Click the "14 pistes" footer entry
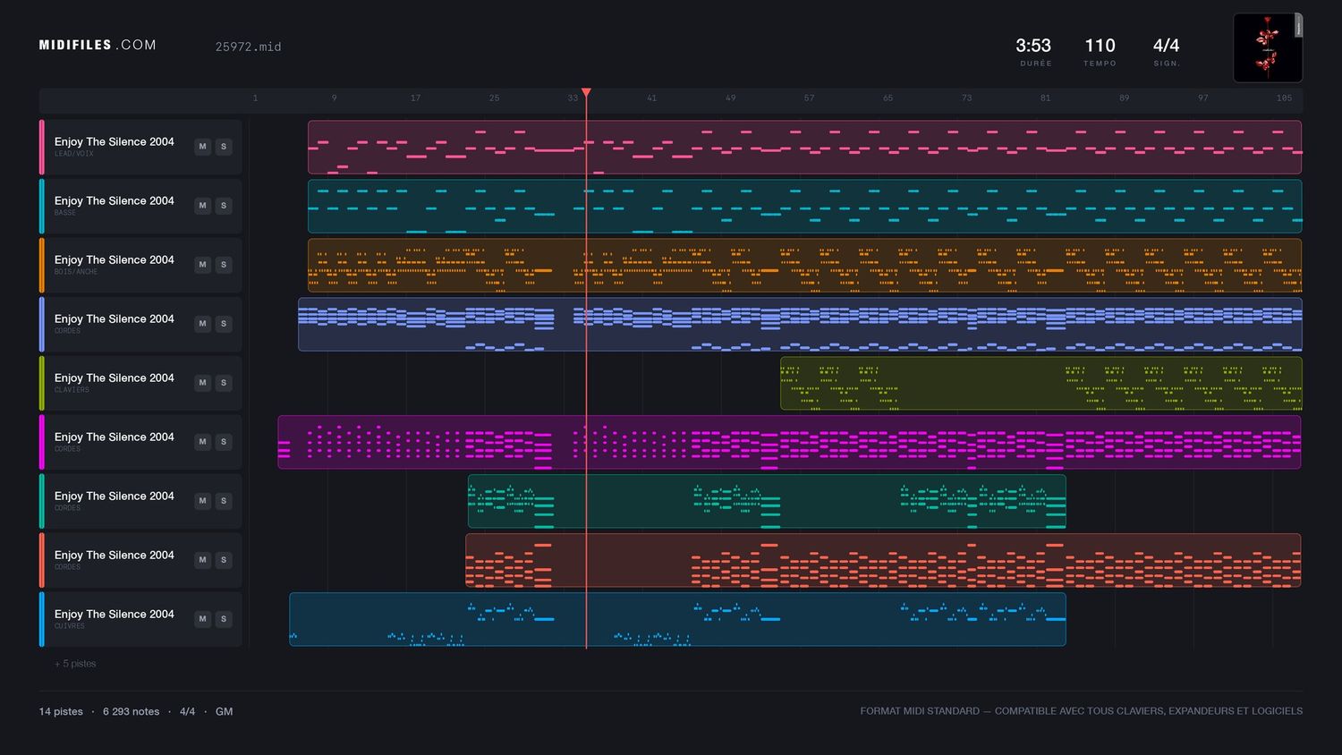Screen dimensions: 1342x755 [61, 712]
